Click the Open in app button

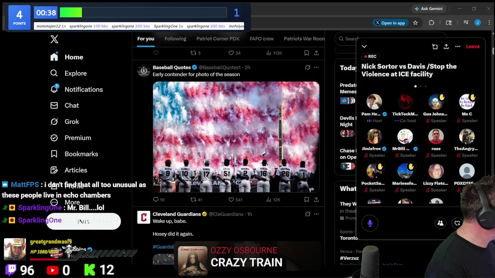(x=390, y=23)
